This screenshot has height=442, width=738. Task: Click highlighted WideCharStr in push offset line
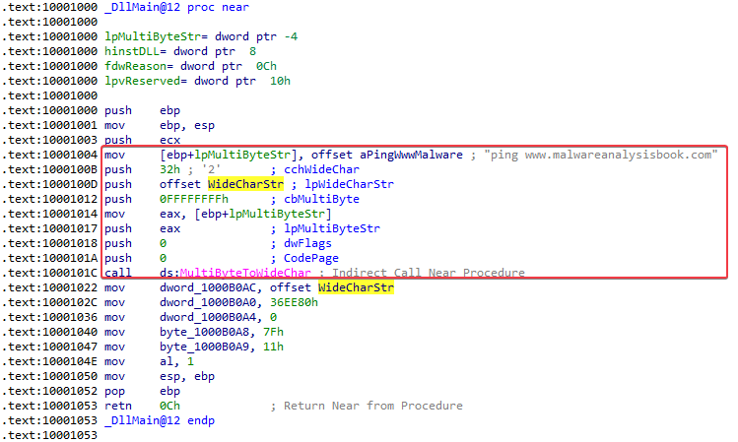click(x=245, y=184)
